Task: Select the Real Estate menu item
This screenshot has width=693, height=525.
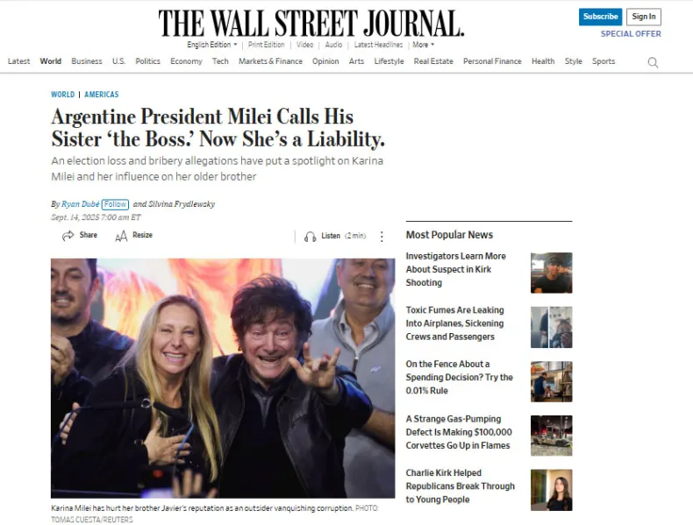Action: click(x=433, y=61)
